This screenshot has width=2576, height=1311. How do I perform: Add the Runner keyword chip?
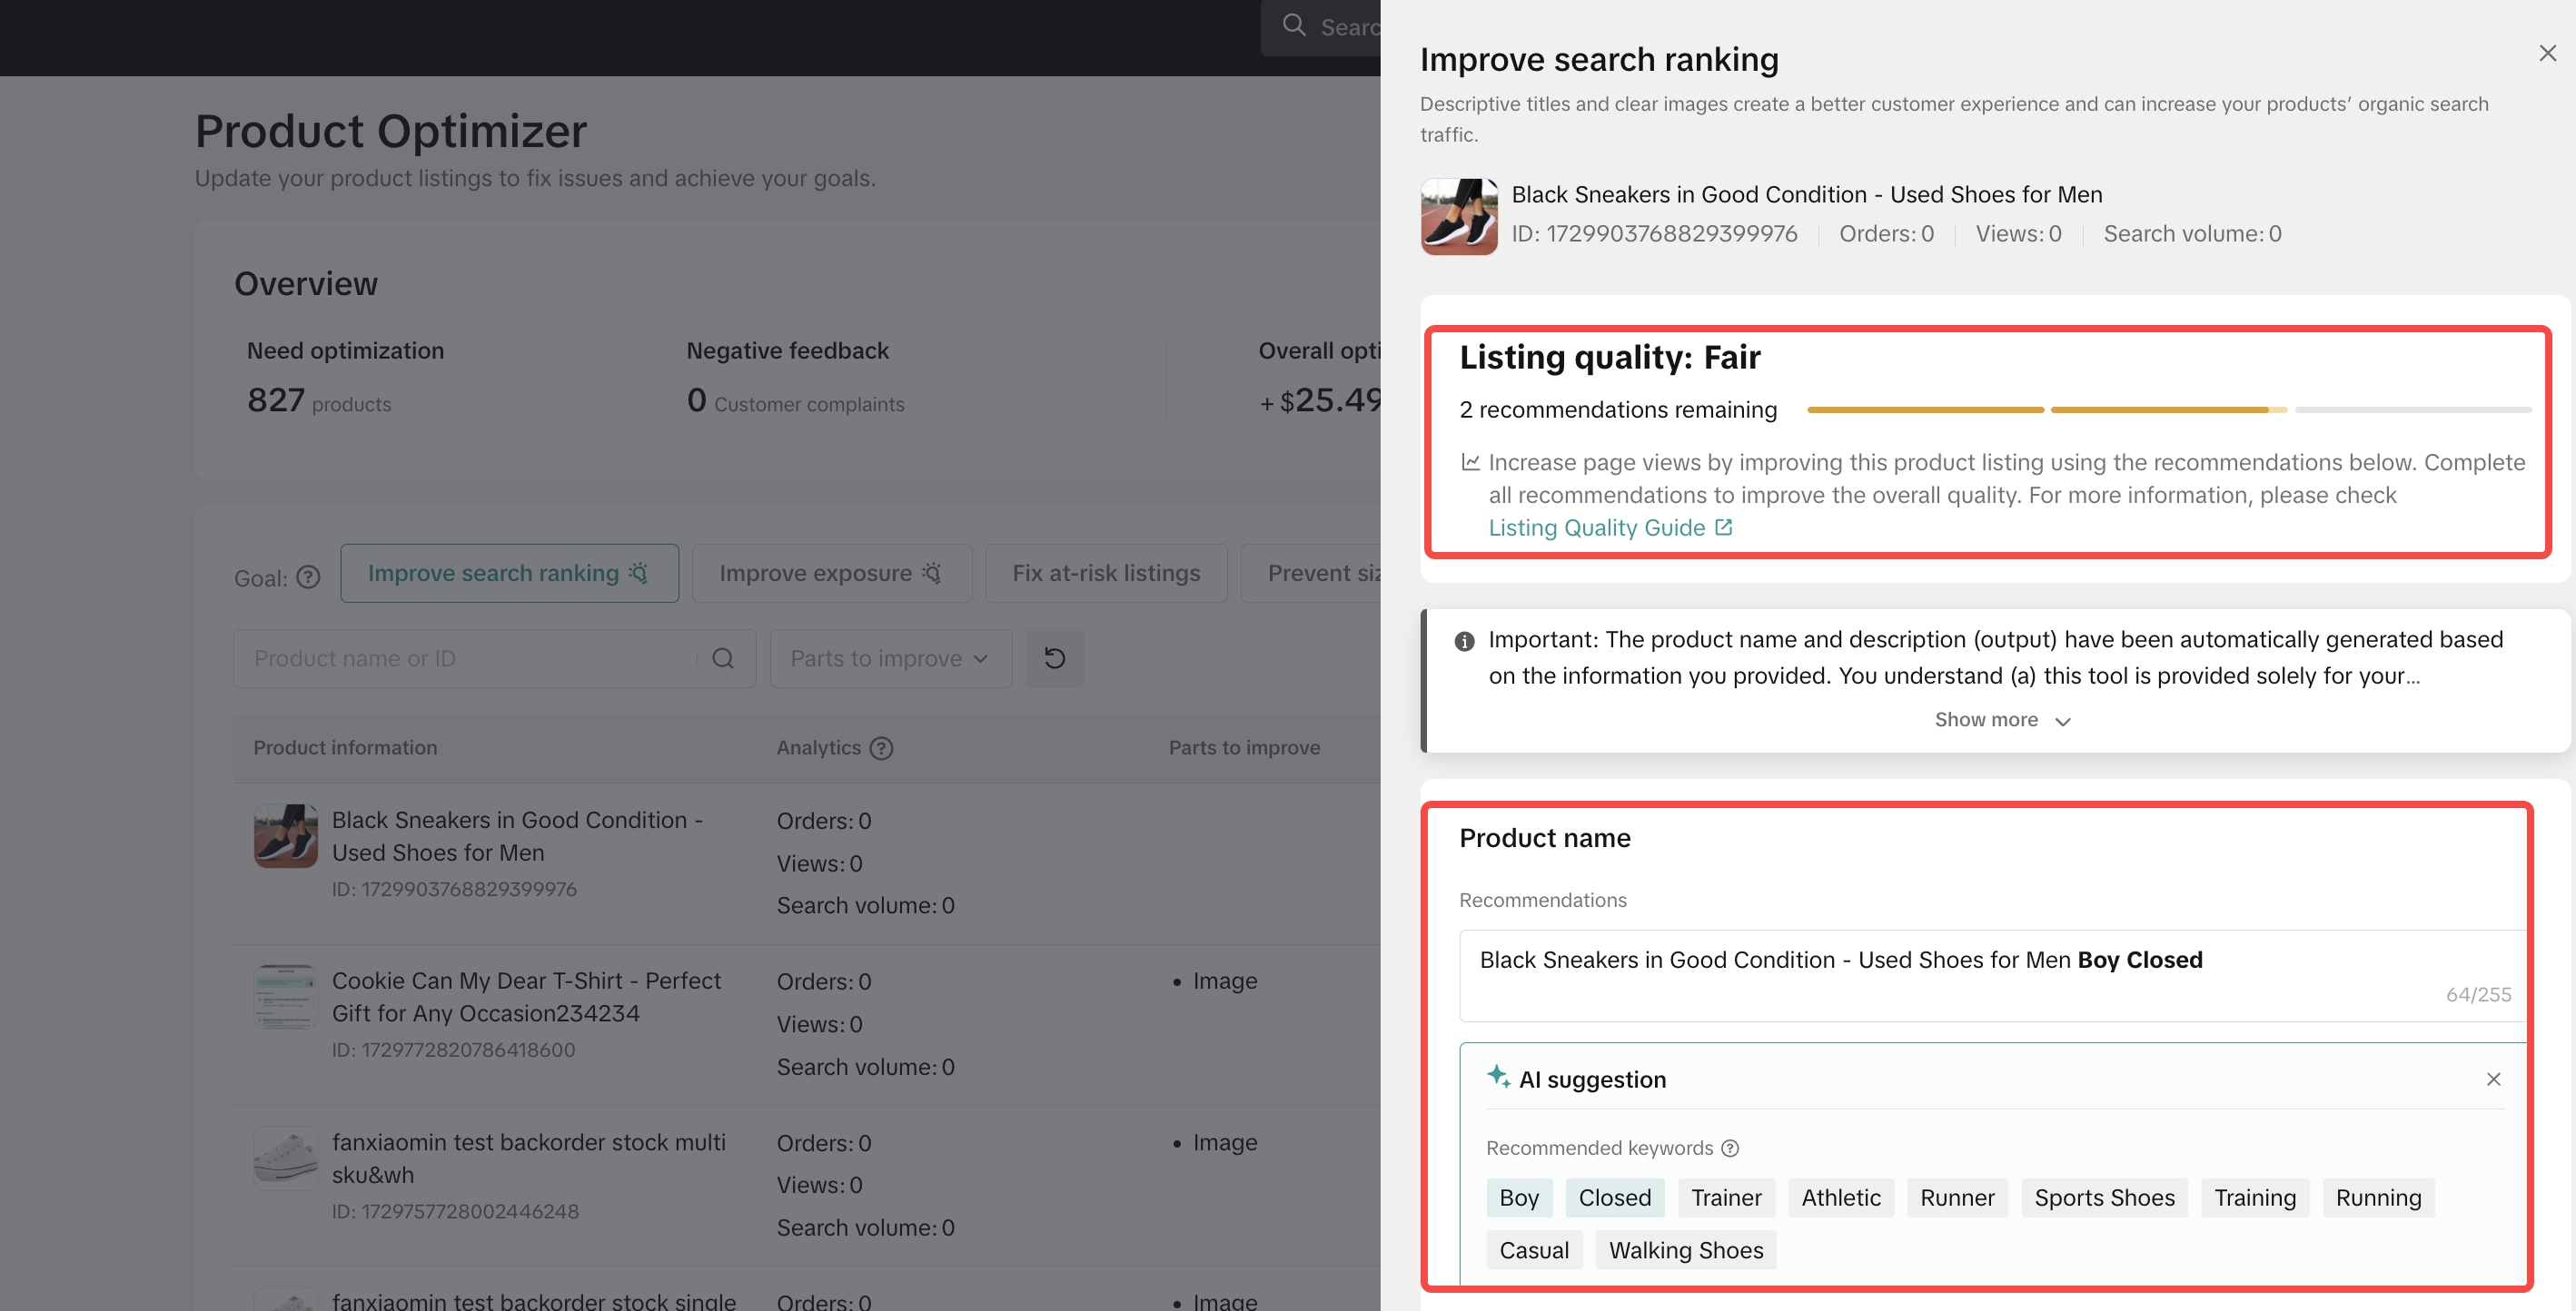pyautogui.click(x=1957, y=1198)
